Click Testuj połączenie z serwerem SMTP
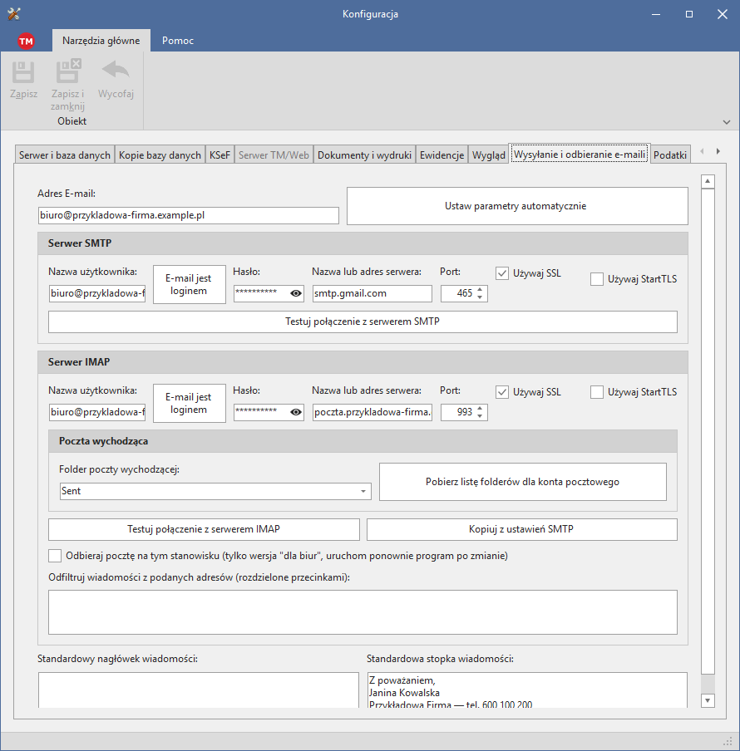This screenshot has width=740, height=751. point(363,322)
